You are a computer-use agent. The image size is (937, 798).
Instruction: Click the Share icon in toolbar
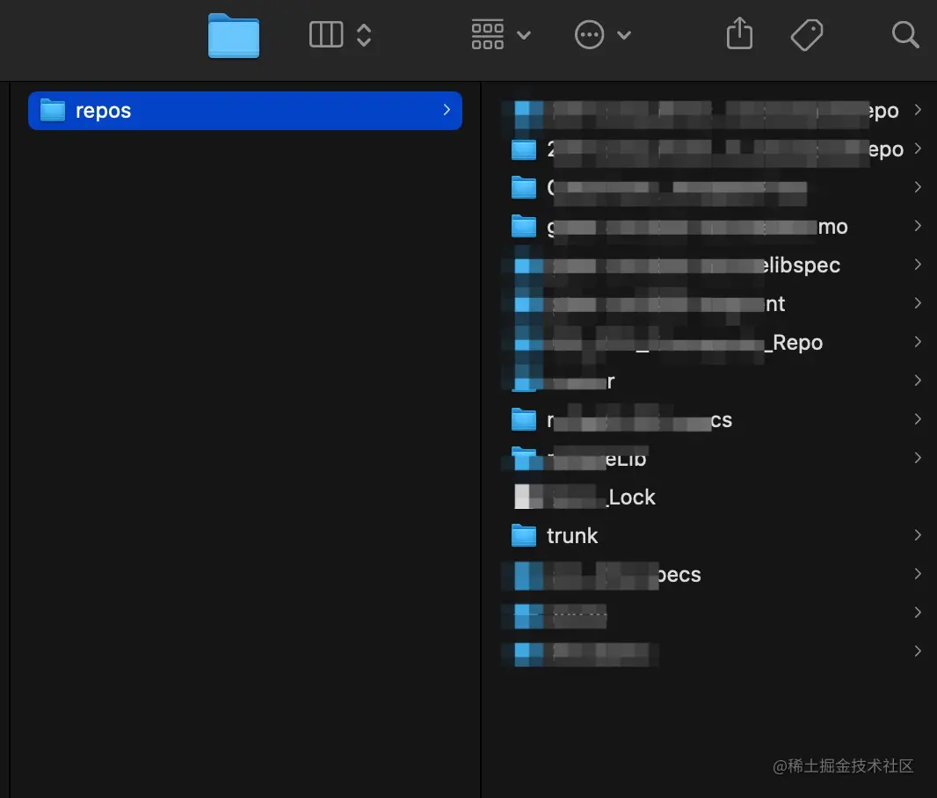click(739, 33)
